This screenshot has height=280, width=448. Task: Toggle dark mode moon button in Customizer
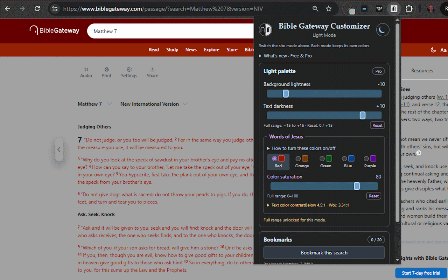(x=383, y=30)
